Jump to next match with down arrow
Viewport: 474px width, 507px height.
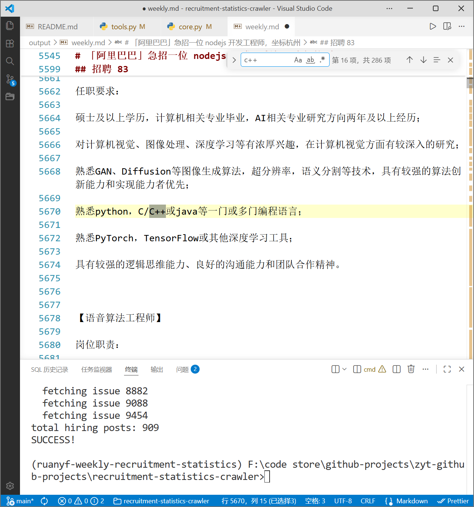[x=423, y=60]
